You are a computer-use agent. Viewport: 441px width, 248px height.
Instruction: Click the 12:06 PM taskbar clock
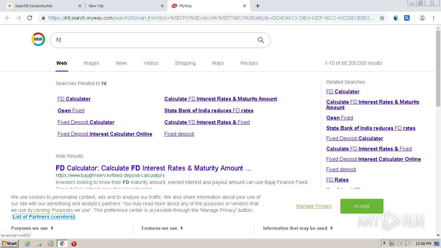click(x=423, y=244)
